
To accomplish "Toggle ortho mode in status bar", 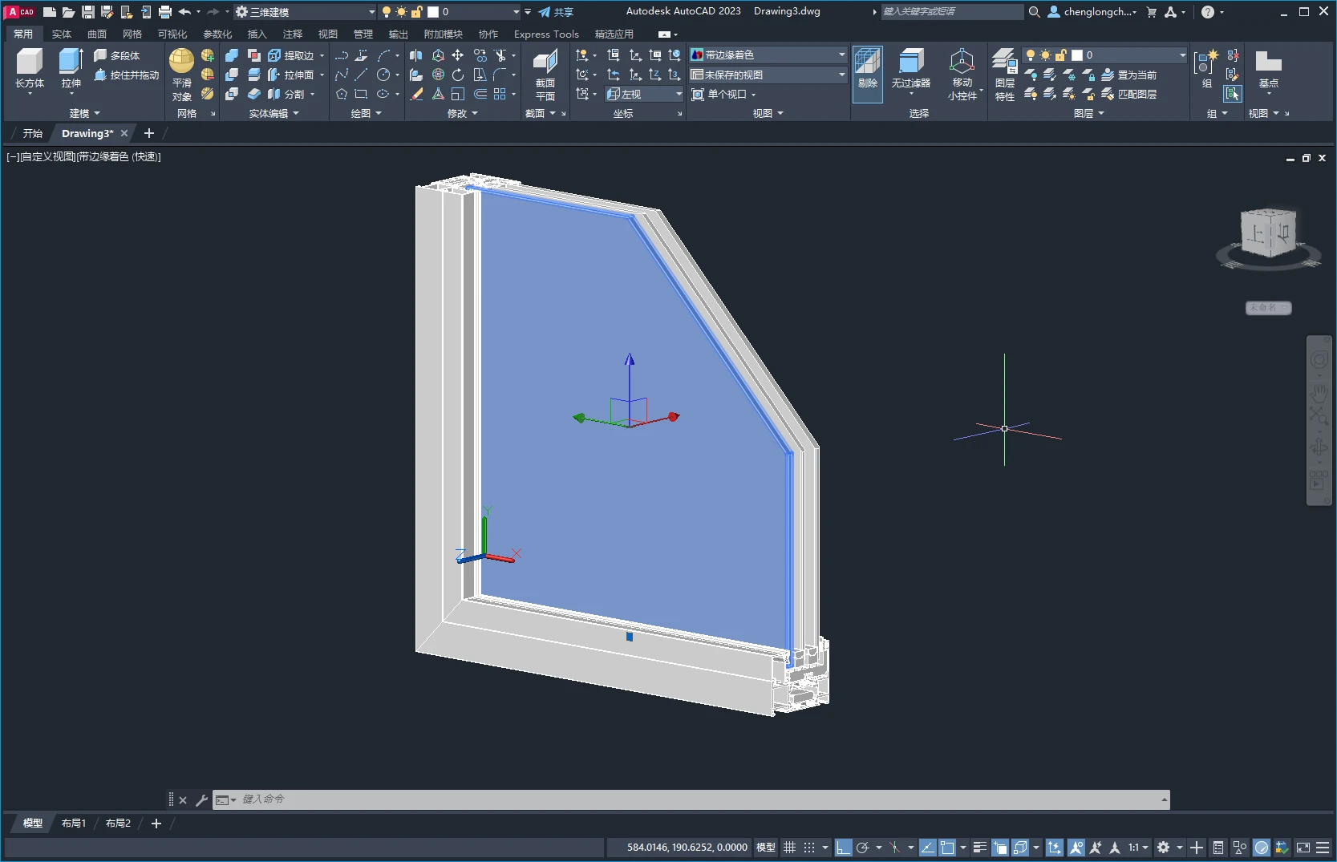I will [x=843, y=848].
